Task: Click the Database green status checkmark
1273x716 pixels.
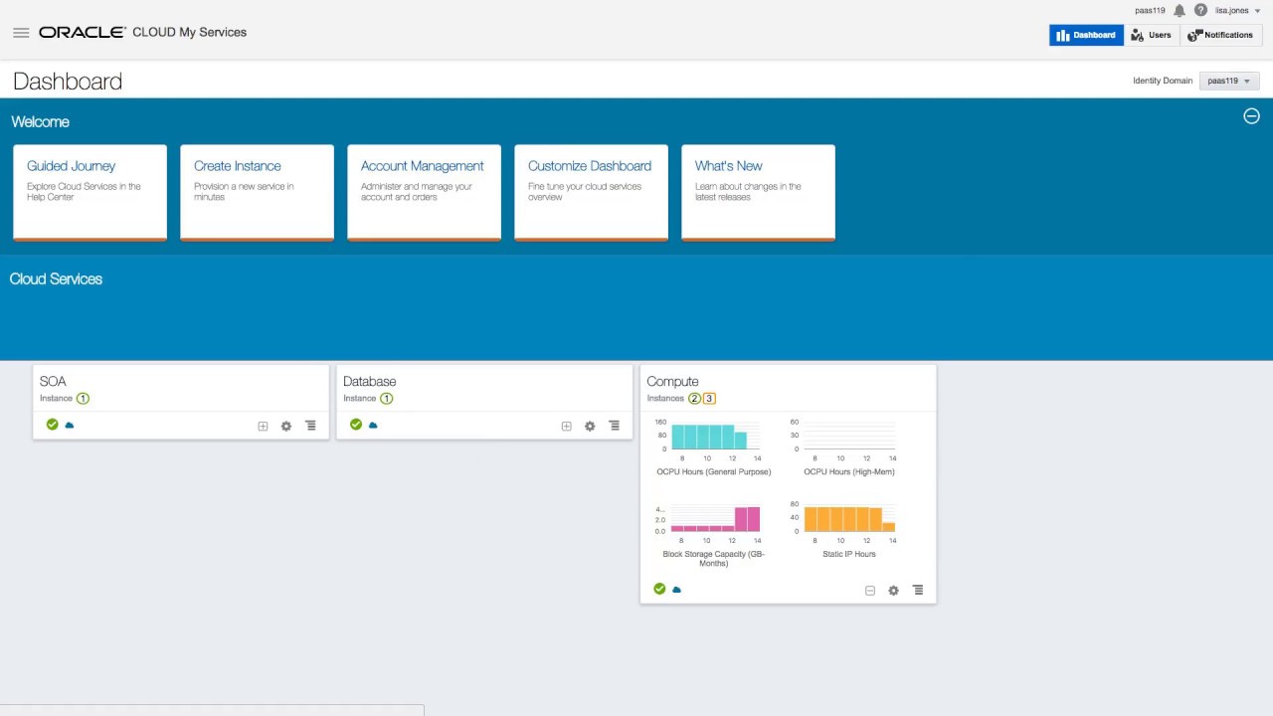Action: point(356,425)
